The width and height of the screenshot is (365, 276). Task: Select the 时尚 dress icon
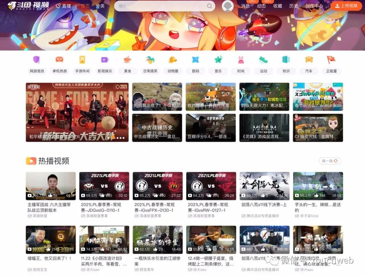point(241,60)
